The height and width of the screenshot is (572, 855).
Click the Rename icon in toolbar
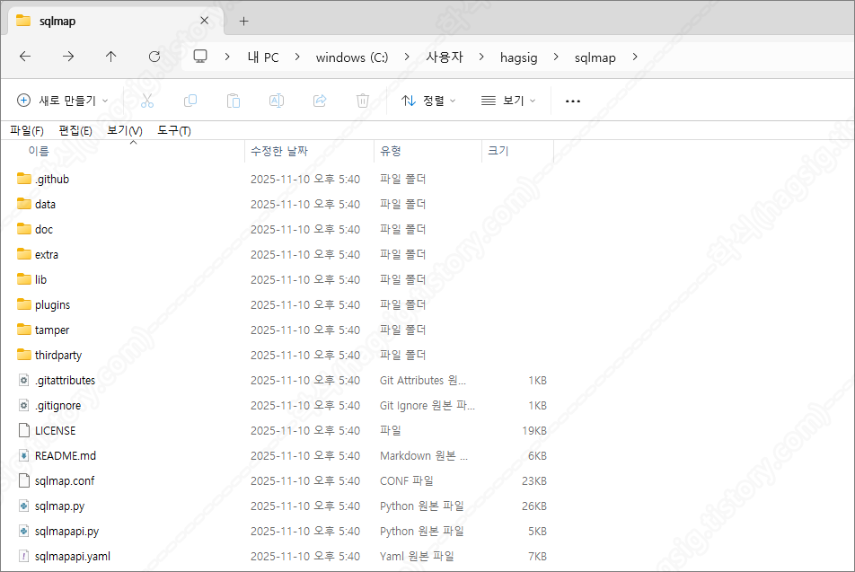(277, 101)
